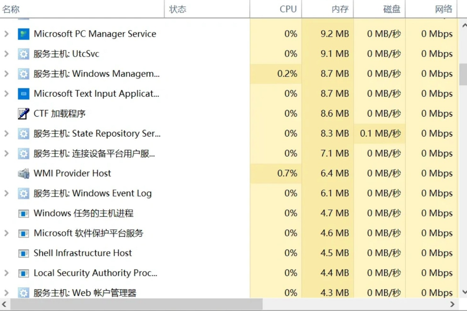Click the 4.5 MB memory value

[x=335, y=253]
